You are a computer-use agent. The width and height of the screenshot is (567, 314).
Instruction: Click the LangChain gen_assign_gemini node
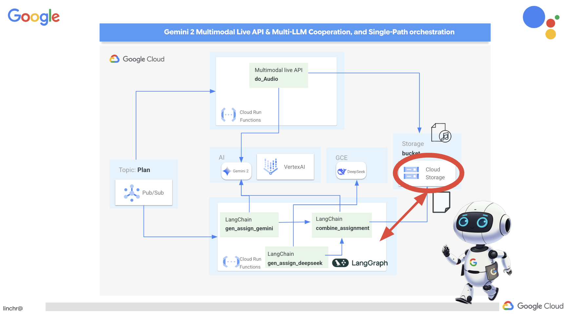click(x=249, y=224)
